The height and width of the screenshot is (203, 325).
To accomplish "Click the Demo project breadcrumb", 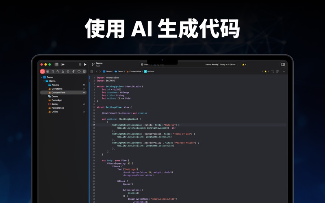I will 107,71.
